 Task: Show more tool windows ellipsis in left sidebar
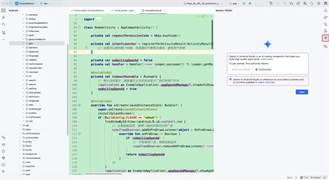pyautogui.click(x=3, y=39)
